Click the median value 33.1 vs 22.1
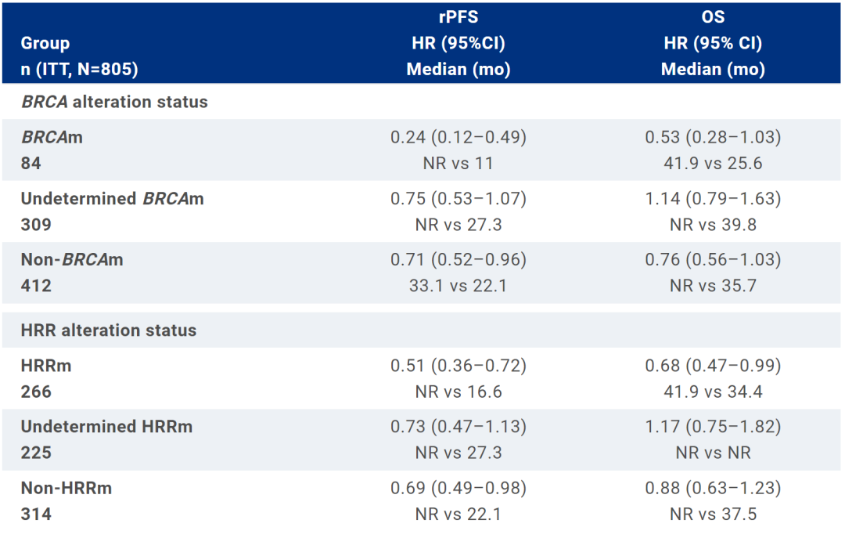Image resolution: width=845 pixels, height=538 pixels. coord(458,286)
